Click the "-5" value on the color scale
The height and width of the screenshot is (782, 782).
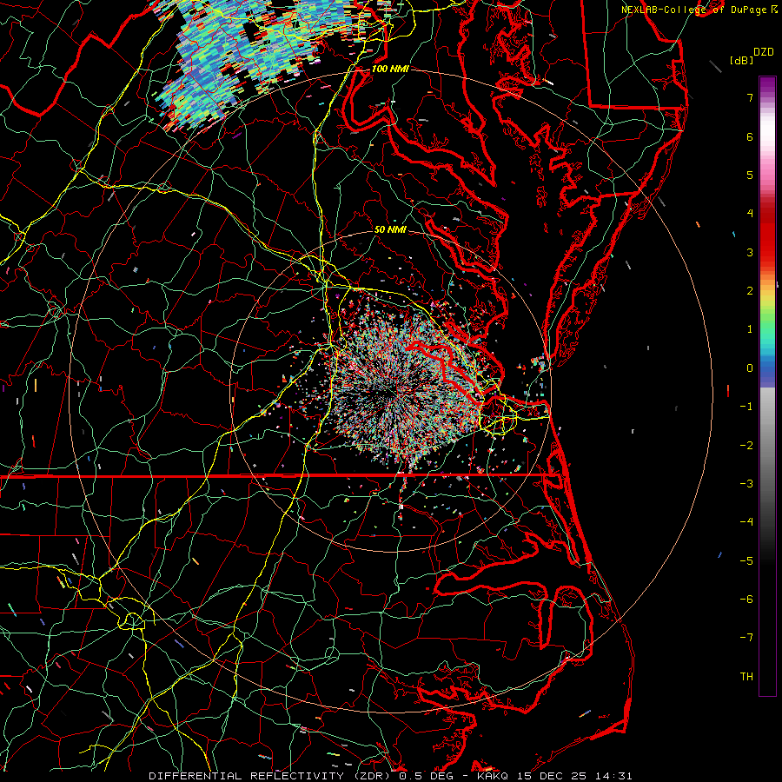tap(746, 561)
